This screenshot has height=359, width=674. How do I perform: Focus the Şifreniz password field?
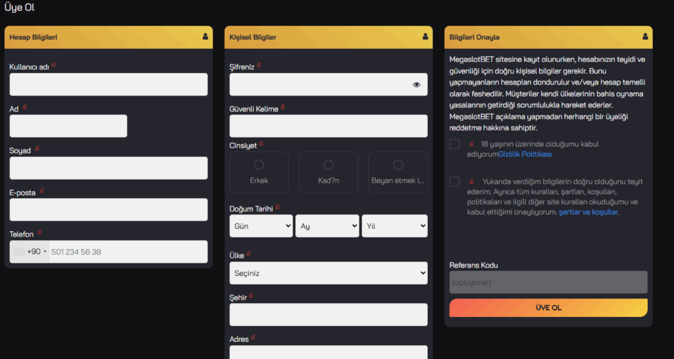pos(328,84)
